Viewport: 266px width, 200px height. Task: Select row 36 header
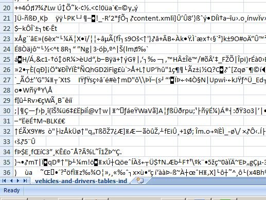point(7,172)
